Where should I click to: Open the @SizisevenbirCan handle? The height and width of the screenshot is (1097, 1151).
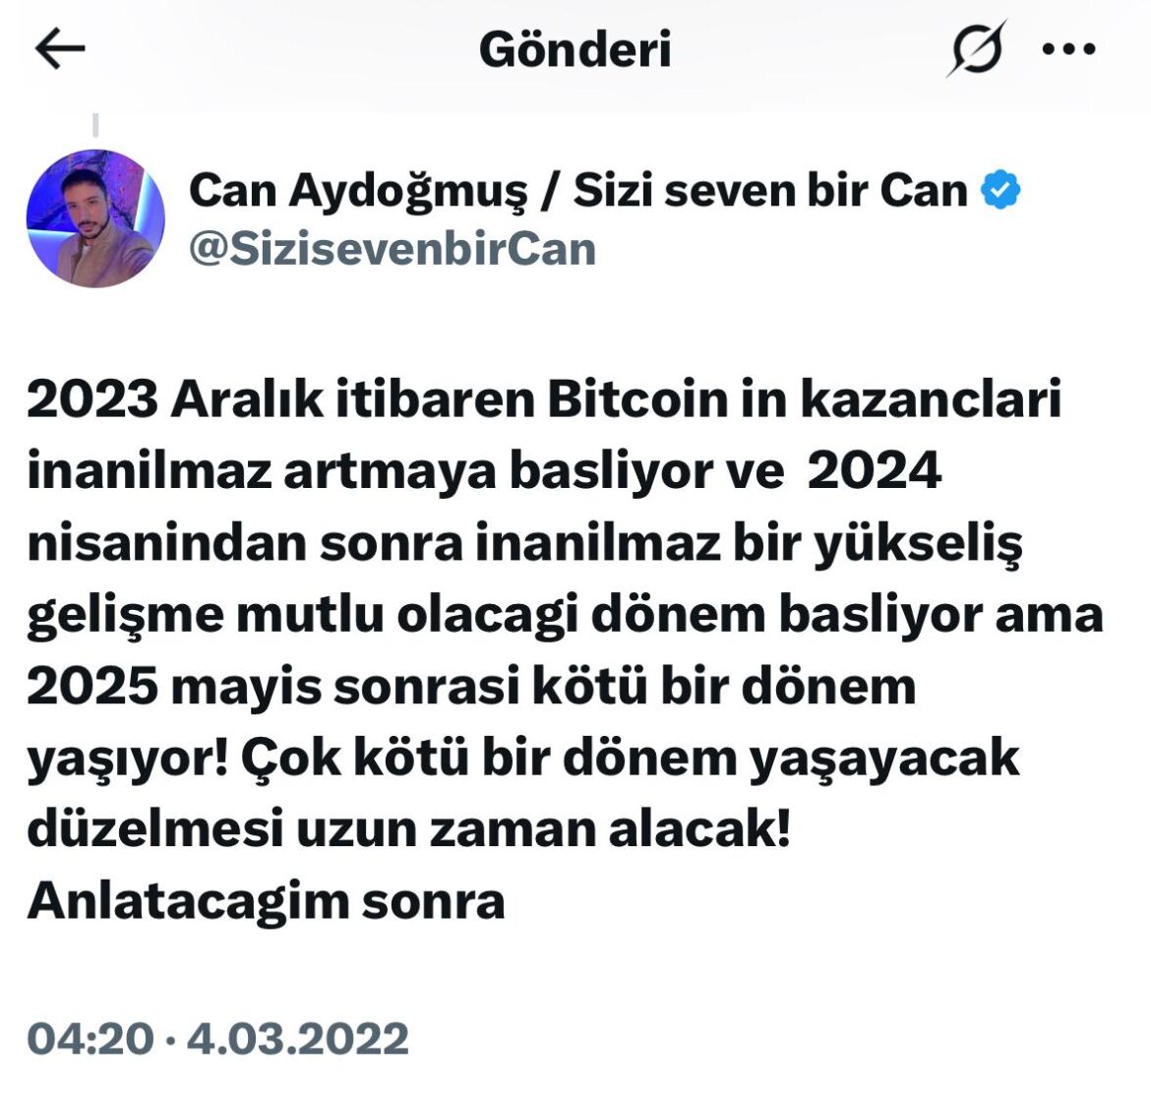[x=393, y=250]
